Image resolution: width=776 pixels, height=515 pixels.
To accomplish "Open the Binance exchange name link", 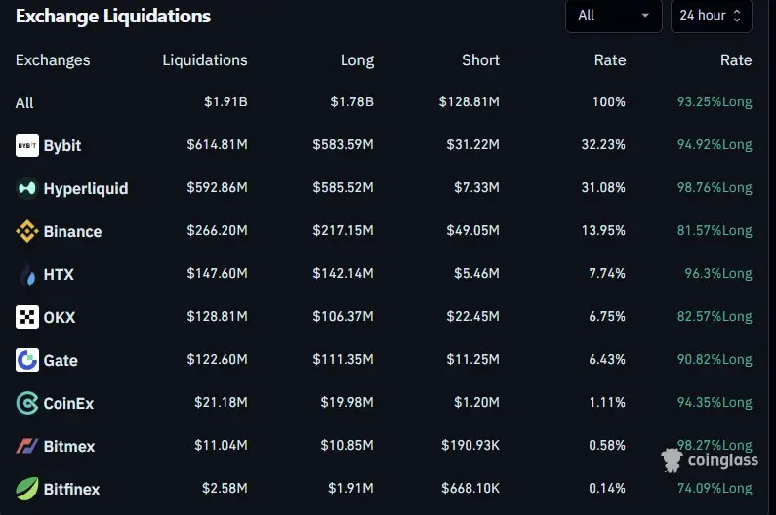I will point(73,231).
